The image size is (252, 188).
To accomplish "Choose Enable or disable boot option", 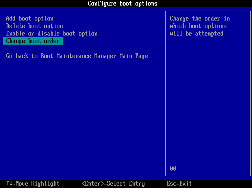I will tap(52, 34).
